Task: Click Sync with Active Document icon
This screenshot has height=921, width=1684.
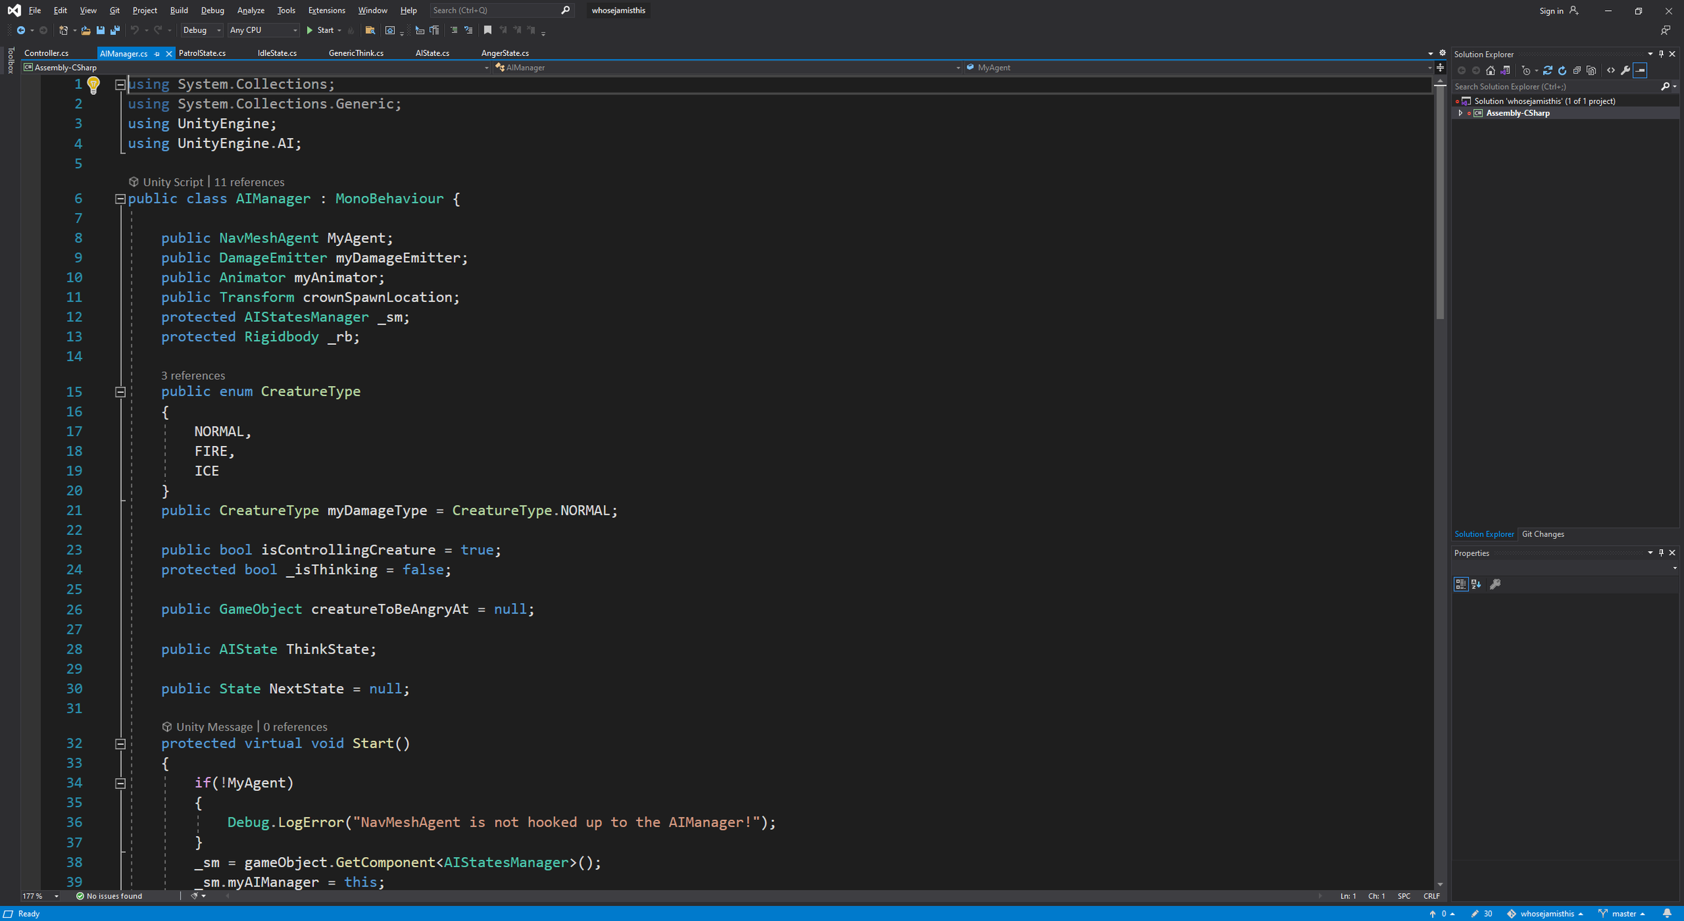Action: 1547,70
